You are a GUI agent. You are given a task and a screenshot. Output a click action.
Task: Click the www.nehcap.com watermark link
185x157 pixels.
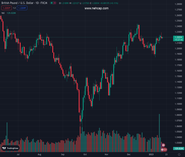[96, 8]
